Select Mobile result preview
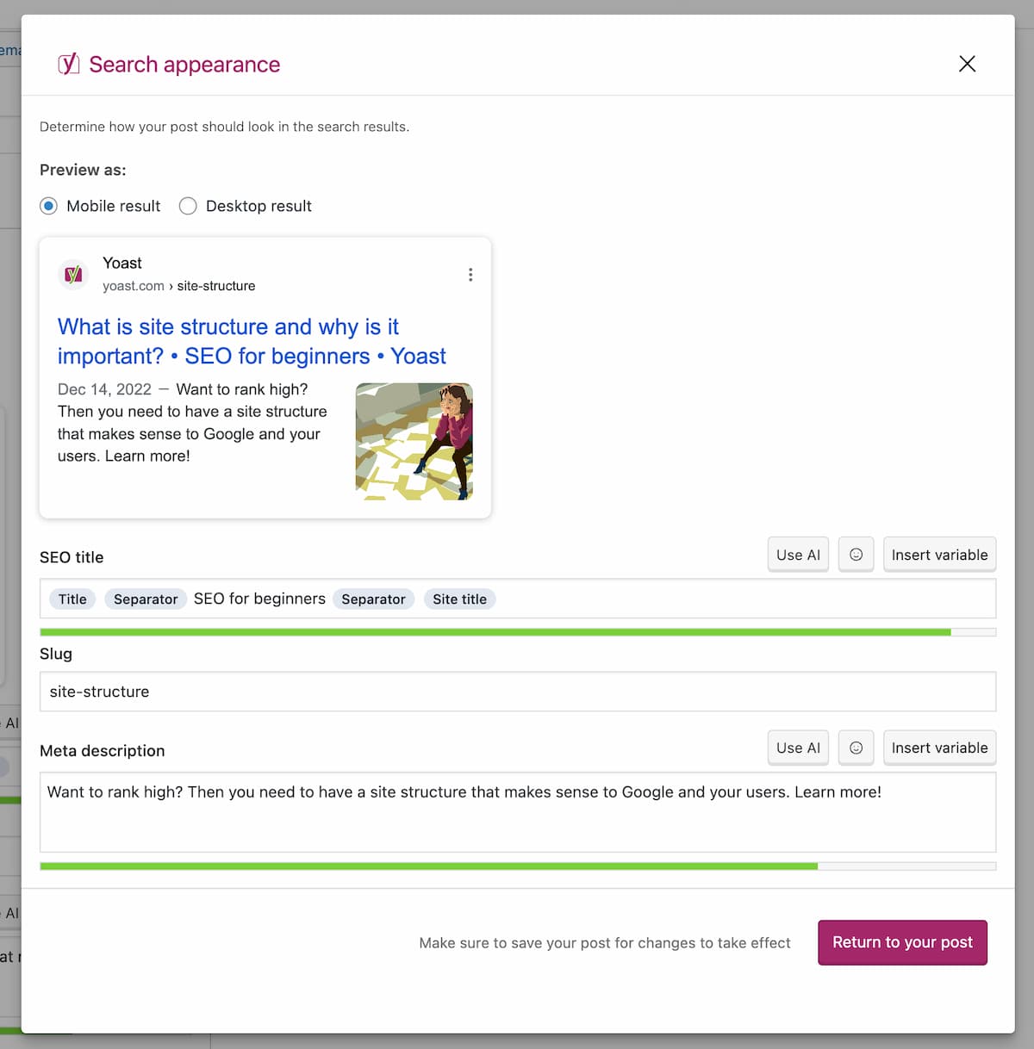 click(49, 206)
